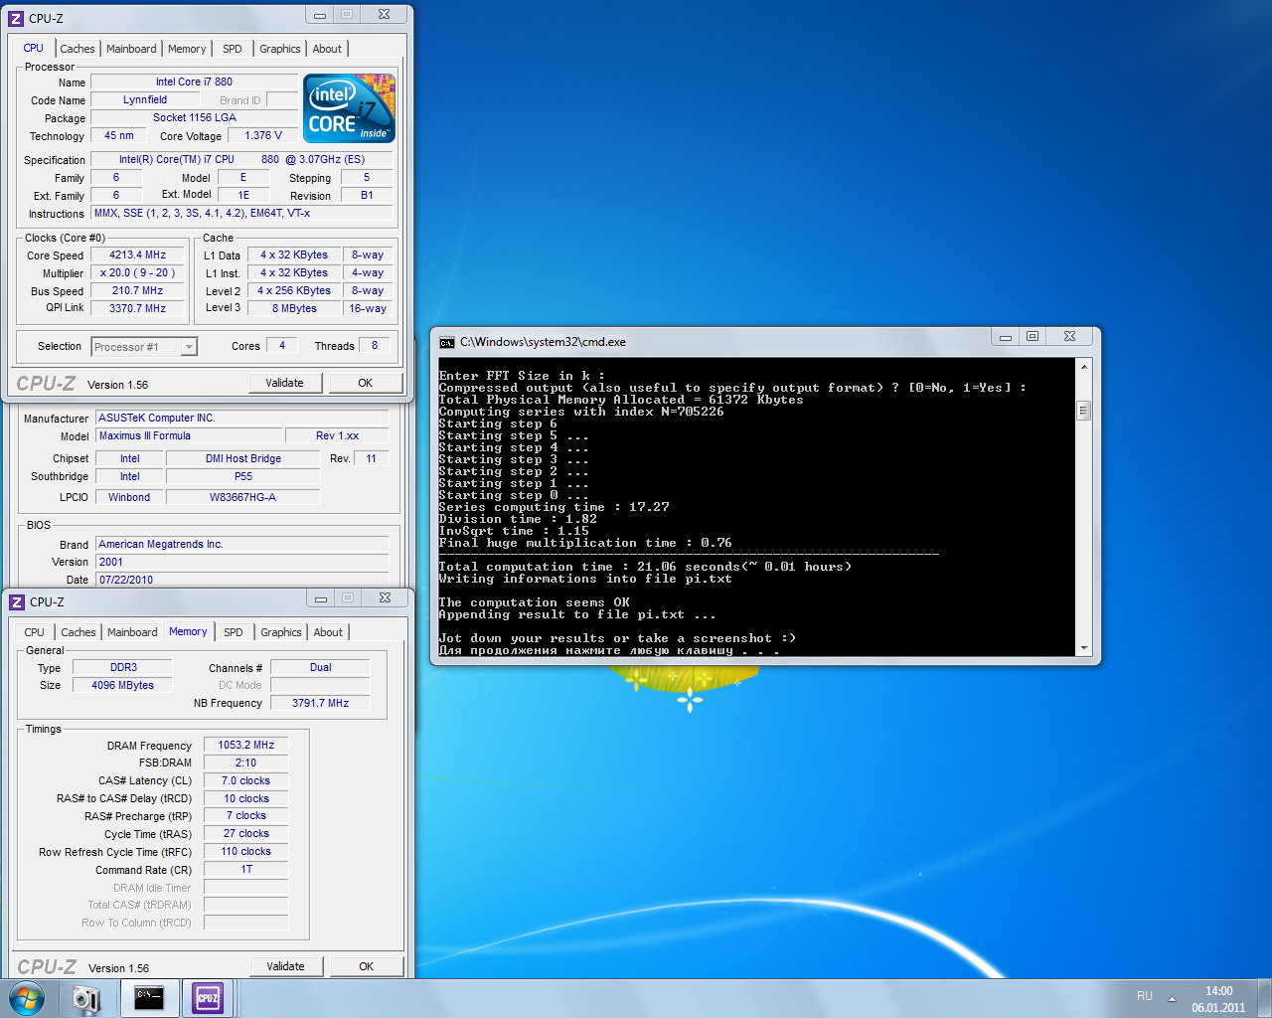Click the memory Type value DDR3
Image resolution: width=1272 pixels, height=1018 pixels.
click(x=123, y=667)
